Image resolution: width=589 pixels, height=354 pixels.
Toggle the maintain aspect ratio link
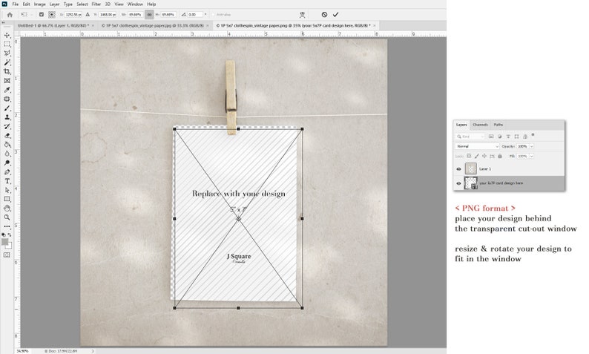pyautogui.click(x=149, y=15)
